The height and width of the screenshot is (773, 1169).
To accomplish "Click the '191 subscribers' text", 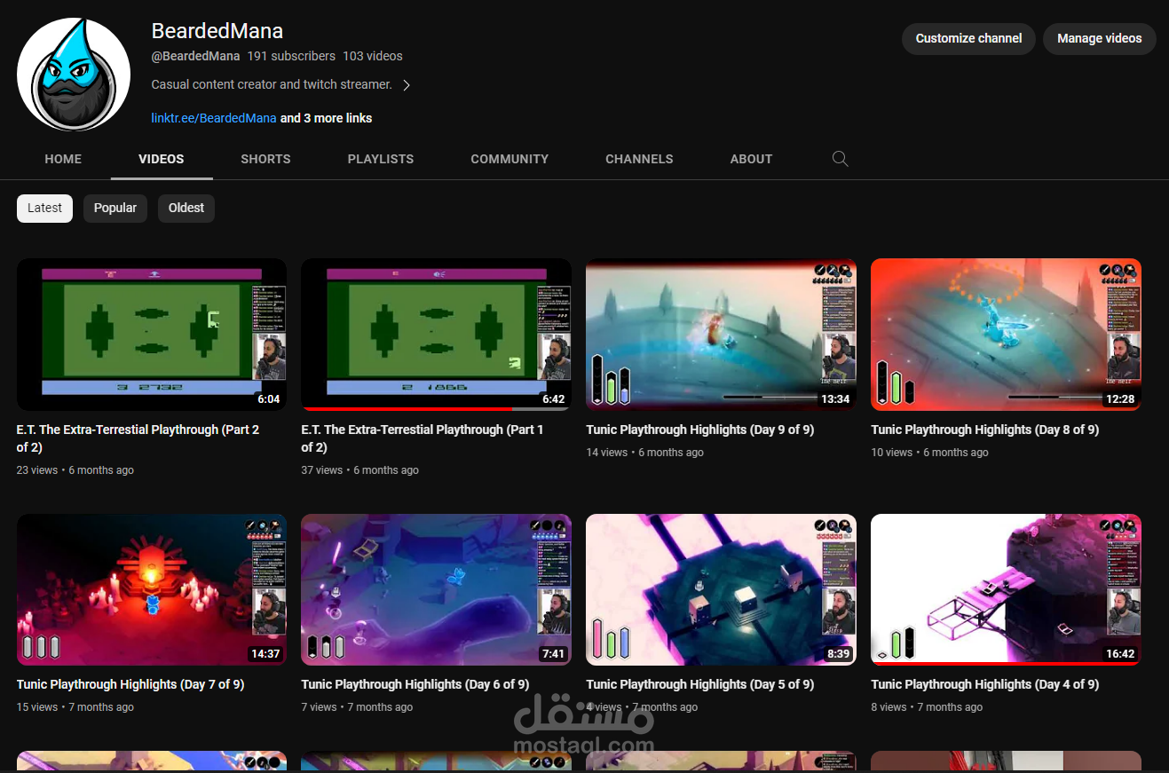I will [x=291, y=56].
